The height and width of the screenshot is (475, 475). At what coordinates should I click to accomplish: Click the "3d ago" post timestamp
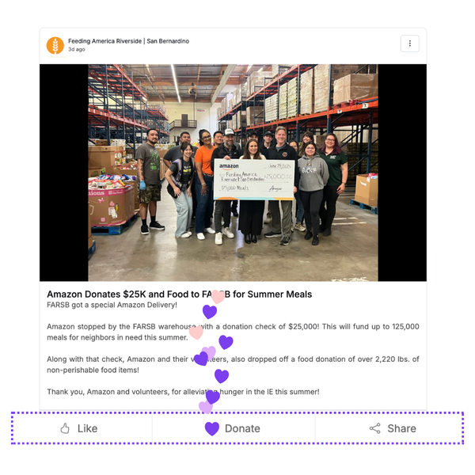tap(76, 49)
